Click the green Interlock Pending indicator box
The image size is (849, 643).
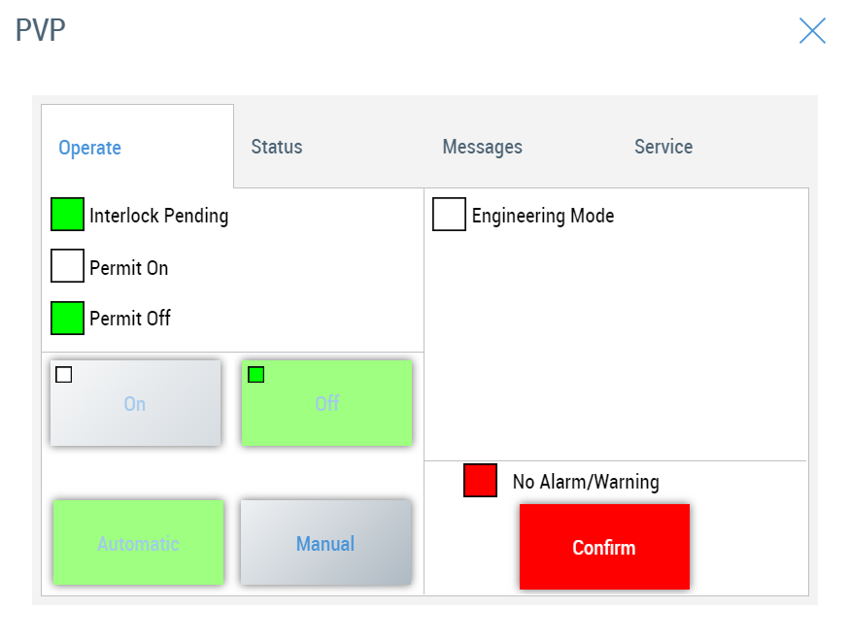(67, 215)
